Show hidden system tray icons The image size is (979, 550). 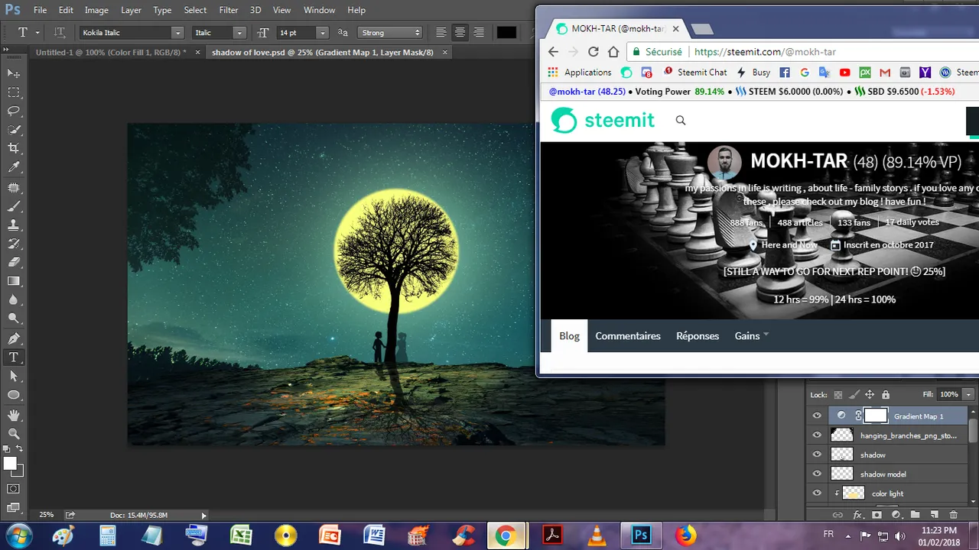(850, 536)
